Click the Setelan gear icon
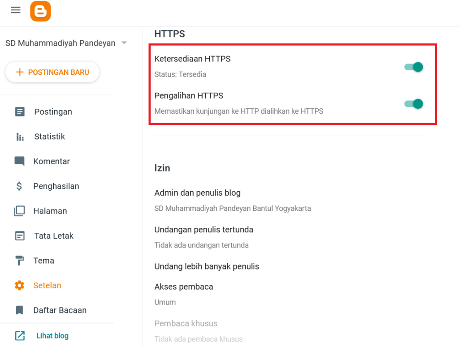The width and height of the screenshot is (459, 347). pos(20,285)
